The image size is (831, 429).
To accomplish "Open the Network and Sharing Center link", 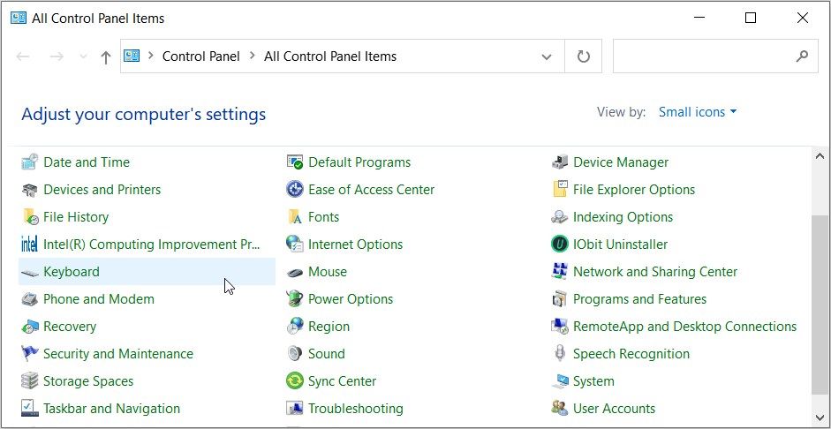I will tap(654, 272).
